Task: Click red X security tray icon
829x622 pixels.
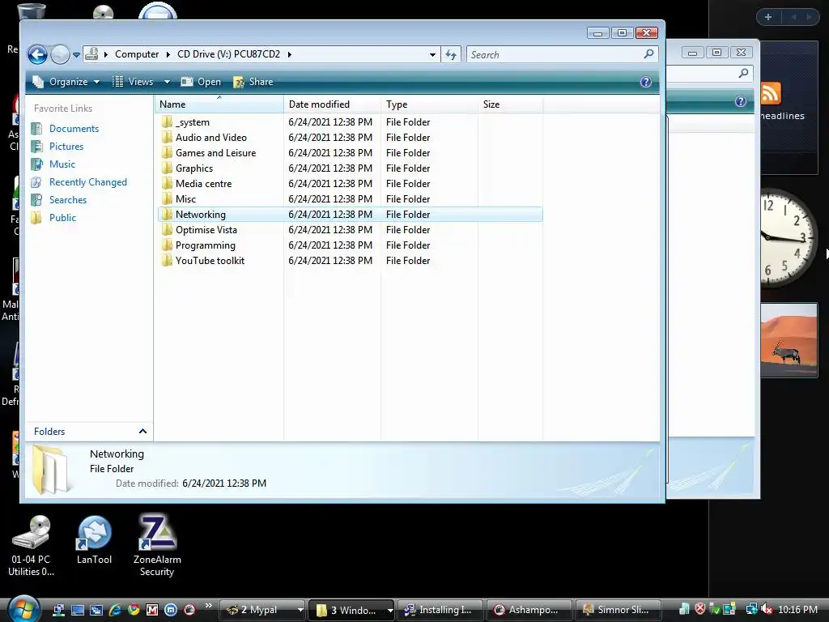Action: pyautogui.click(x=700, y=609)
